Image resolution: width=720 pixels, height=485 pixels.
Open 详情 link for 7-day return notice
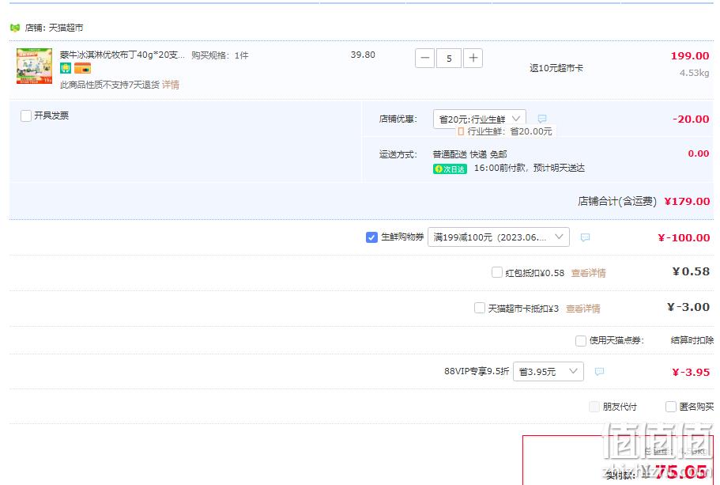pos(171,85)
